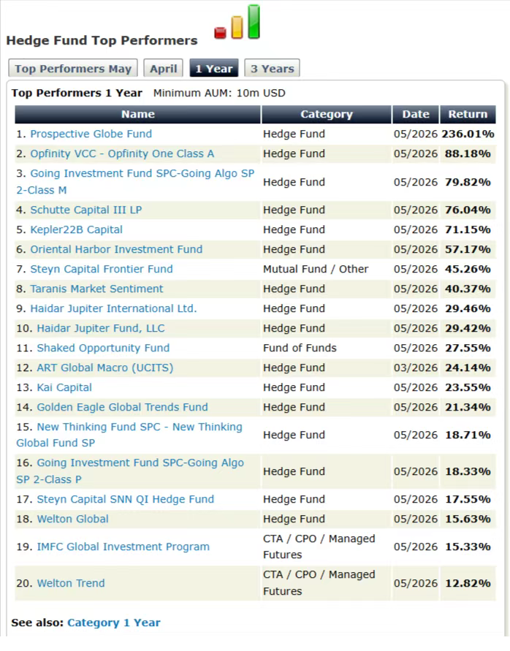Image resolution: width=510 pixels, height=651 pixels.
Task: Open the Kepler22B Capital fund page
Action: pyautogui.click(x=77, y=230)
